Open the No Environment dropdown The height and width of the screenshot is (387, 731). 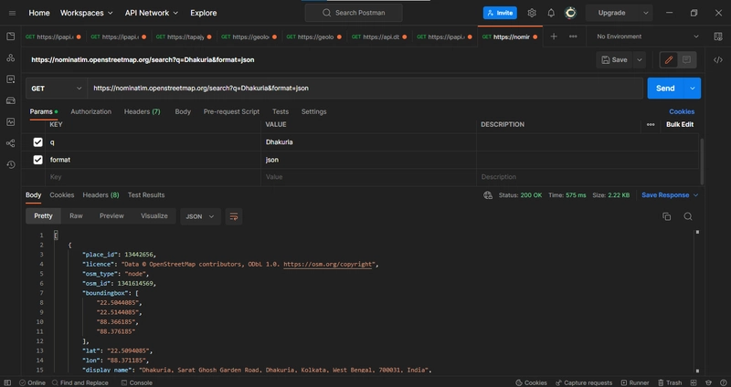(x=648, y=37)
